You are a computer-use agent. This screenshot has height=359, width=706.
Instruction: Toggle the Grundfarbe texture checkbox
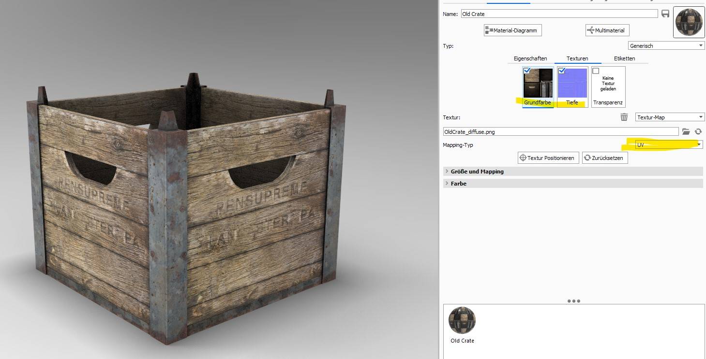pos(527,71)
